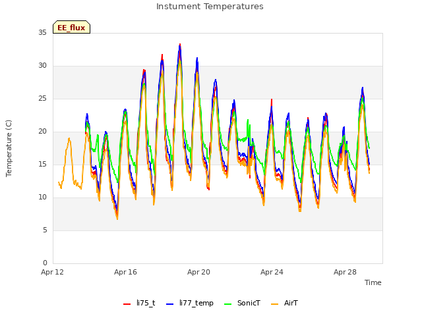Image resolution: width=422 pixels, height=316 pixels.
Task: Click the red li75_t legend marker
Action: click(127, 304)
